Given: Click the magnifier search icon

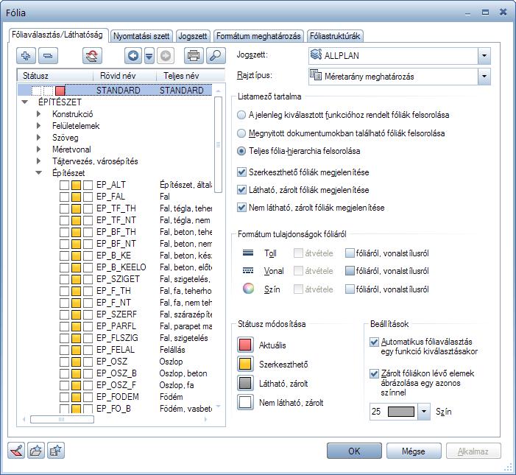Looking at the screenshot, I should [x=216, y=56].
